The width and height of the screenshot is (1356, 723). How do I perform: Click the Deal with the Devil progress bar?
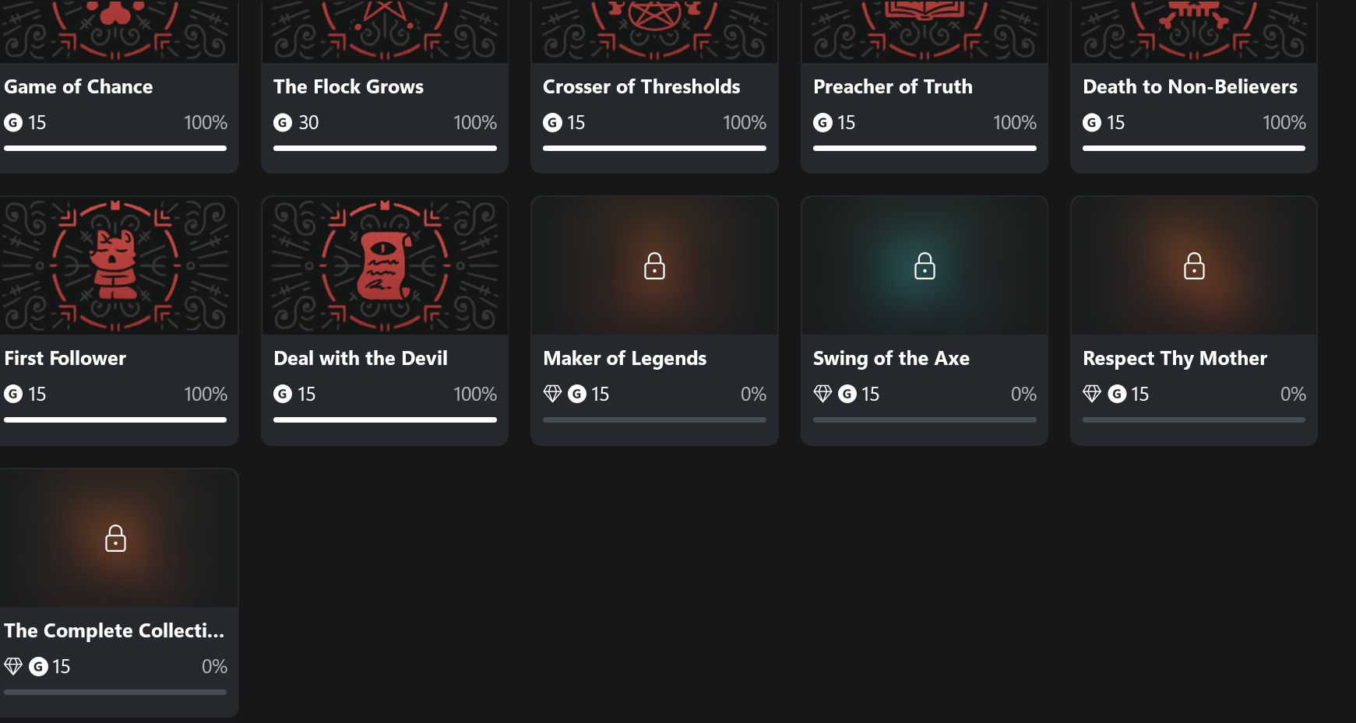point(385,419)
